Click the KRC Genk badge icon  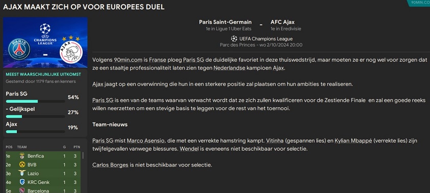click(x=22, y=182)
